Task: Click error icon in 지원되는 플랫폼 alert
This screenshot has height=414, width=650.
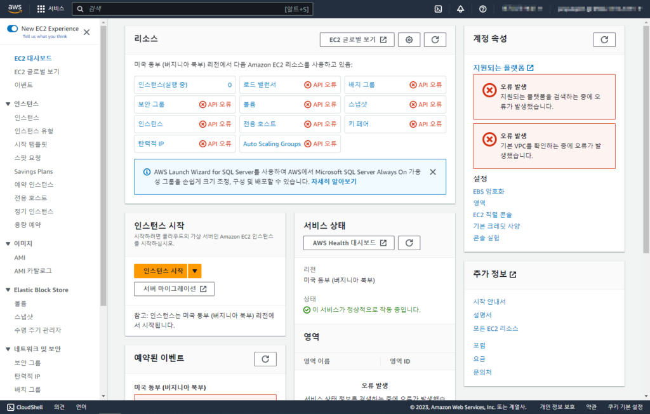Action: 489,90
